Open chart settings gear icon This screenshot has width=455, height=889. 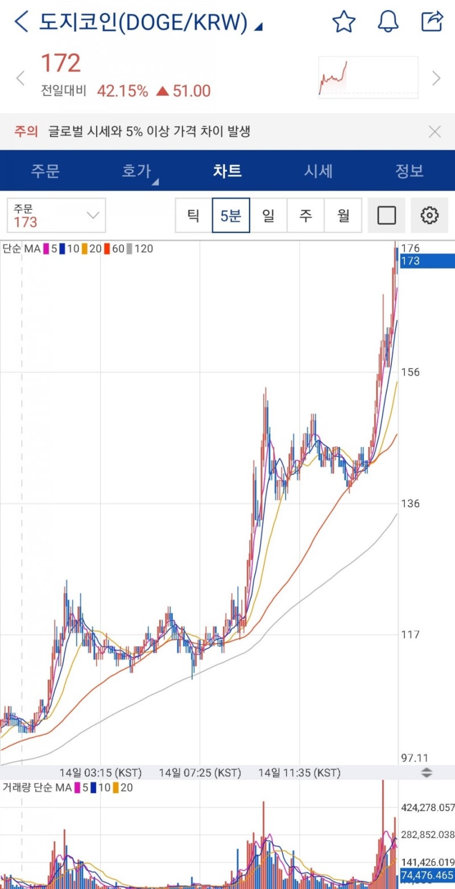coord(429,216)
